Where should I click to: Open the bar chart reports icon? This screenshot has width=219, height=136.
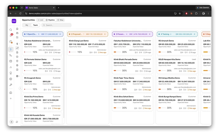click(10, 67)
